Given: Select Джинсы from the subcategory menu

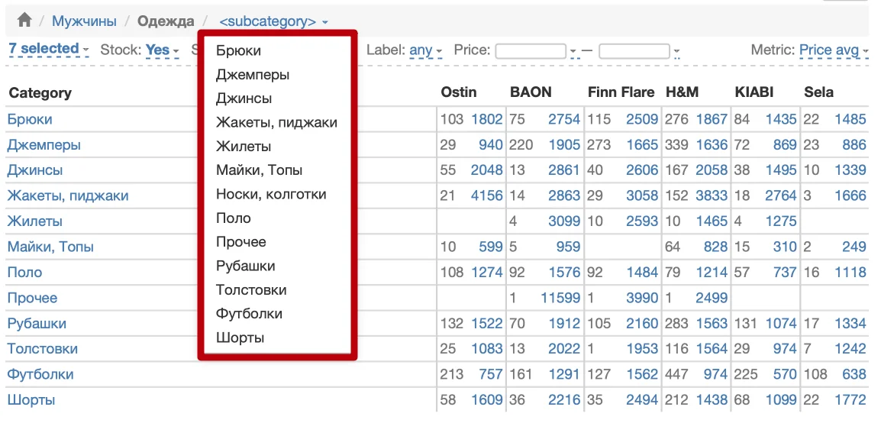Looking at the screenshot, I should 244,98.
